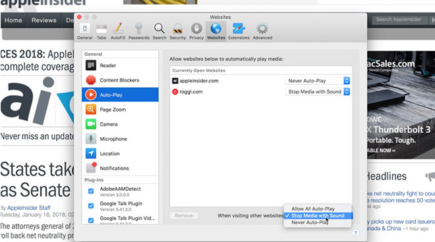Open the Advanced preferences pane

262,32
